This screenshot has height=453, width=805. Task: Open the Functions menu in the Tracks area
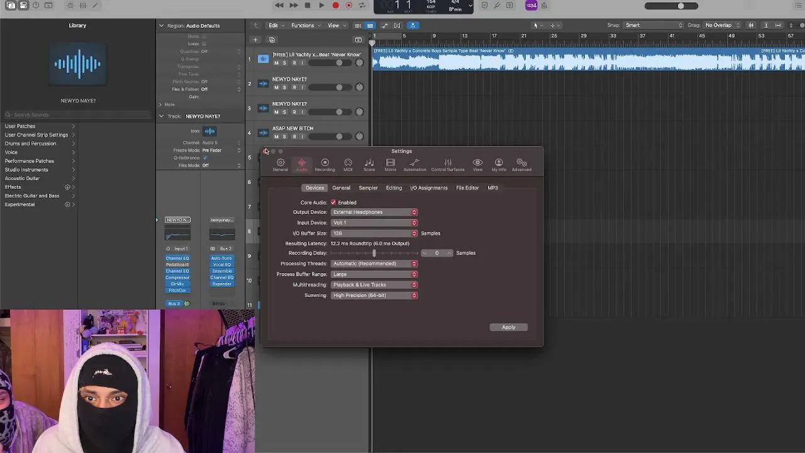pos(306,25)
